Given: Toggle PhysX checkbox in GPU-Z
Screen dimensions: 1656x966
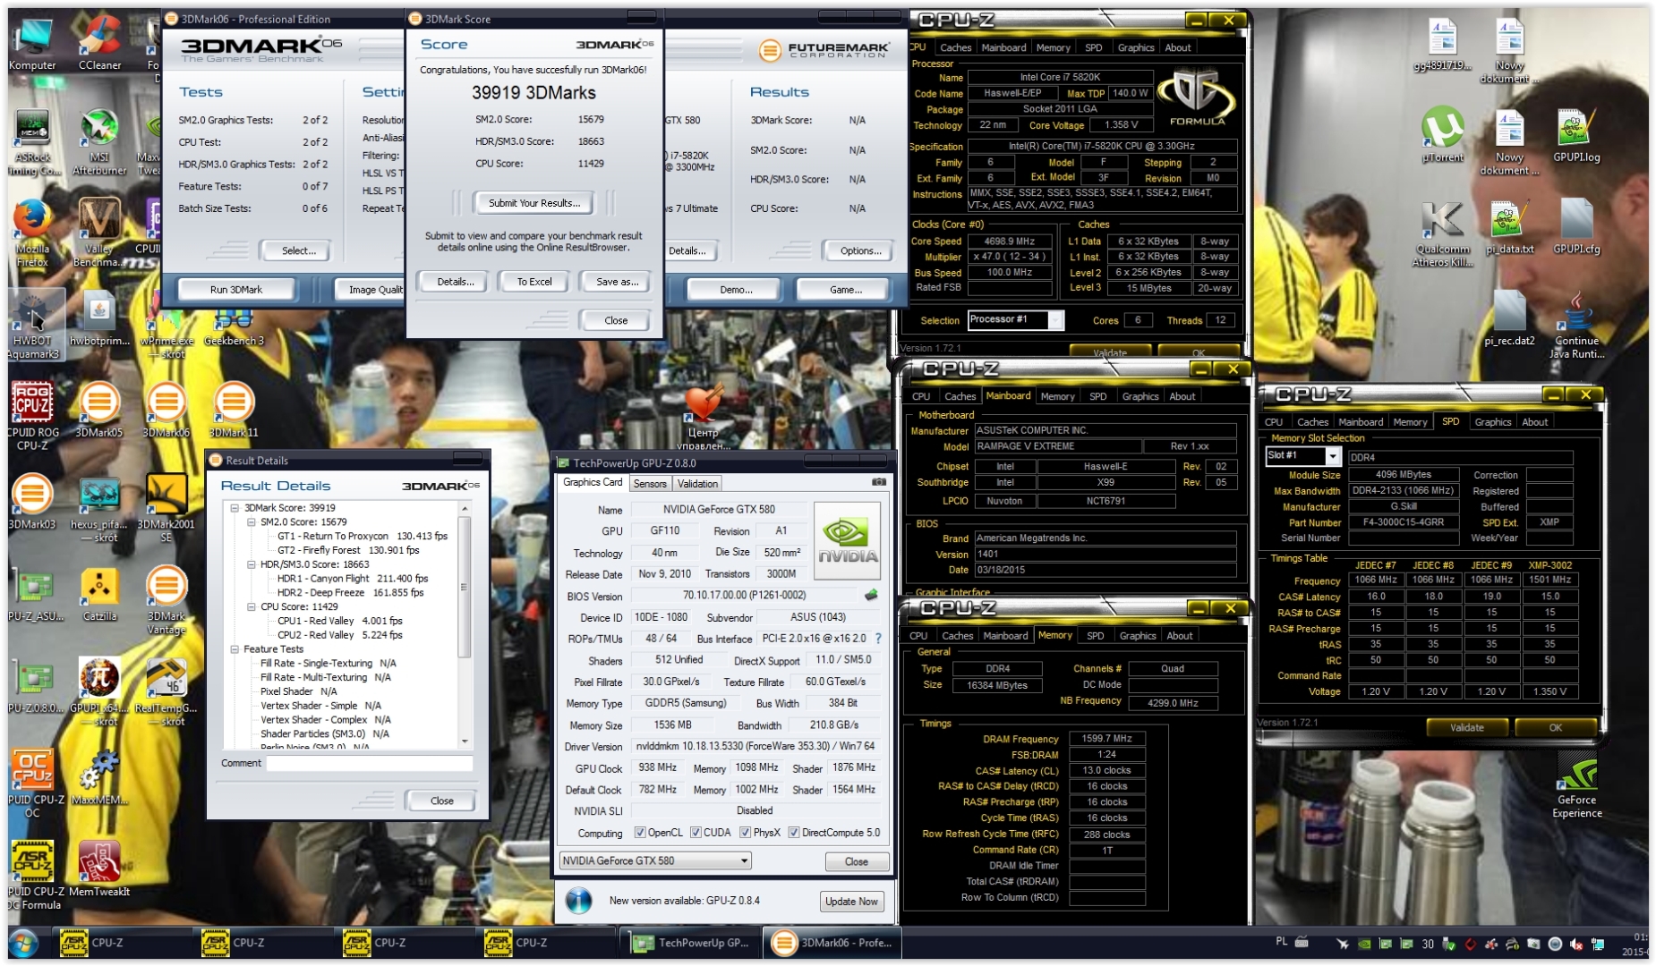Looking at the screenshot, I should (745, 833).
